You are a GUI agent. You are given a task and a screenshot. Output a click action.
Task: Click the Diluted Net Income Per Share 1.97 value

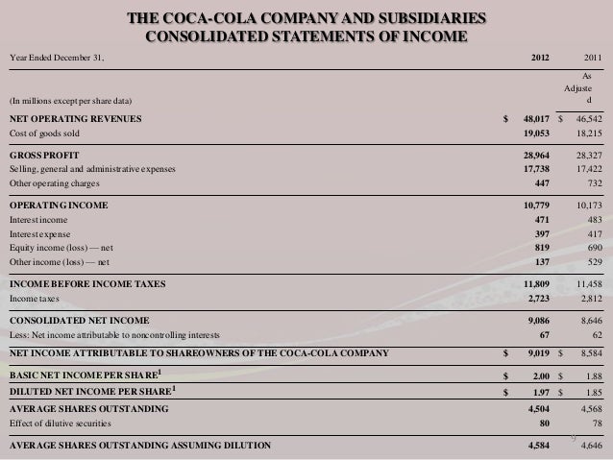tap(542, 392)
